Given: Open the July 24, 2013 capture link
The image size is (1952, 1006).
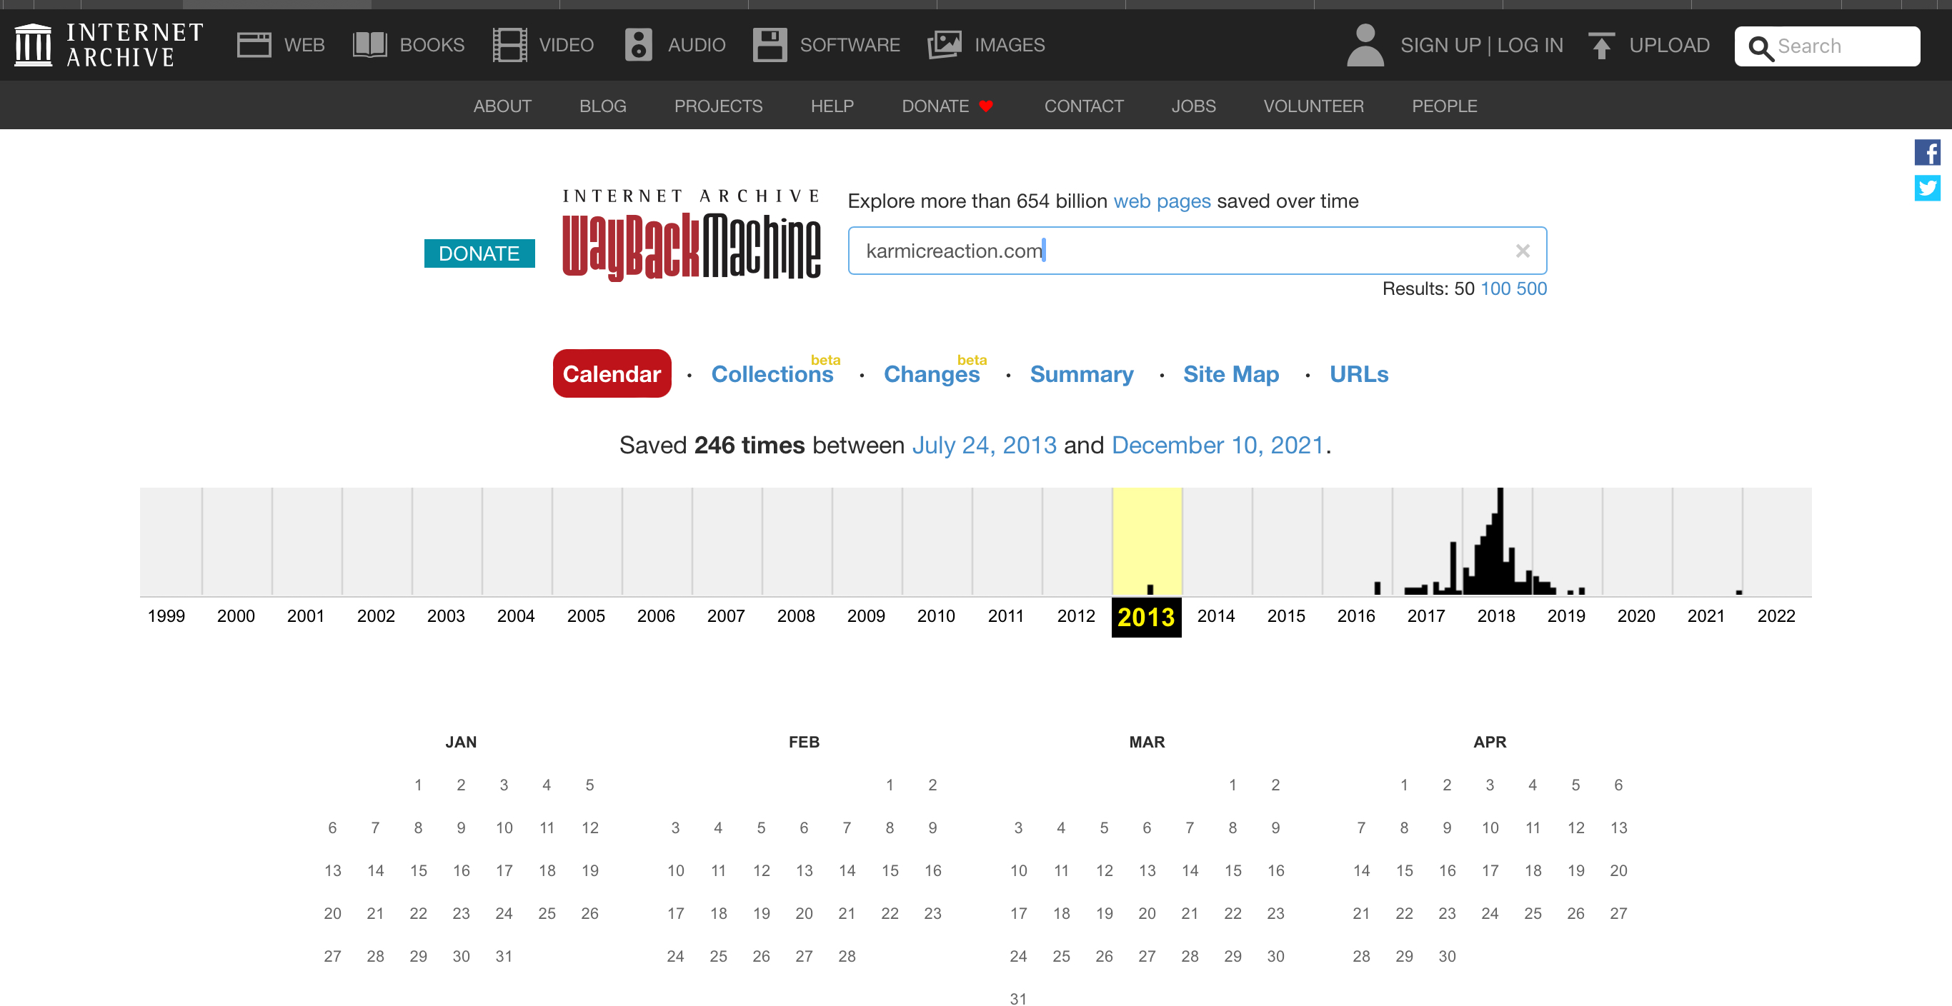Looking at the screenshot, I should pos(984,445).
